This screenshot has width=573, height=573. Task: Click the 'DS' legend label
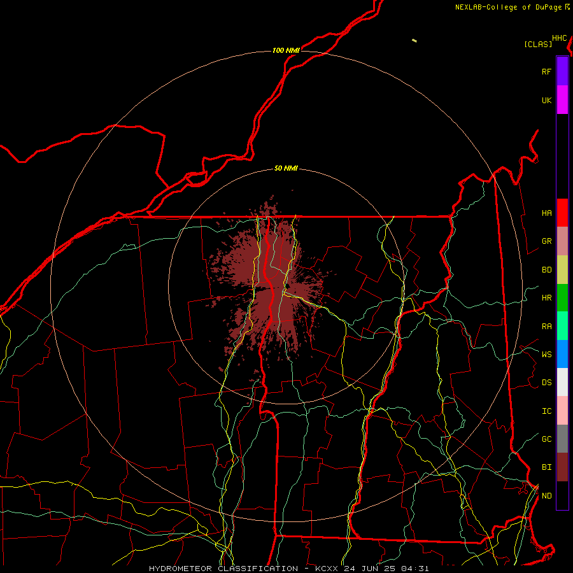546,383
